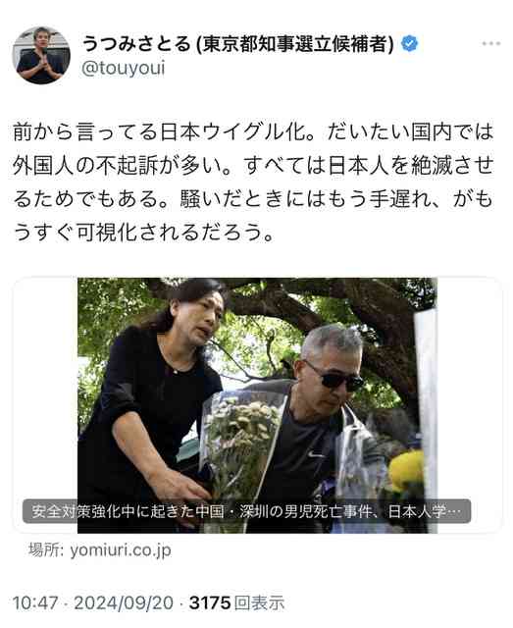Screen dimensions: 513x628
Task: Open the yomiuri.co.jp source link
Action: coord(121,550)
